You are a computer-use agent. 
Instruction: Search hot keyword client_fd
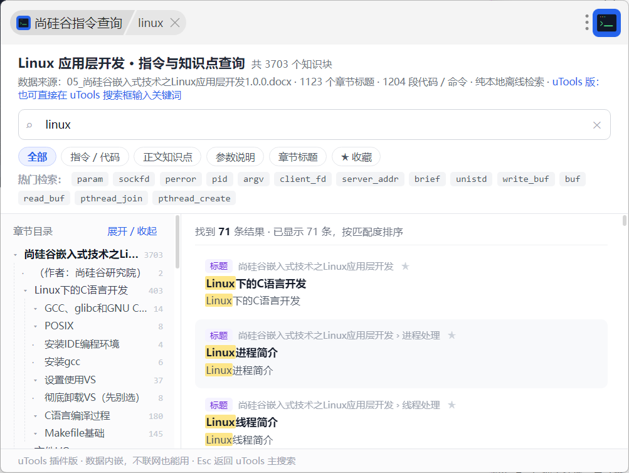click(303, 179)
